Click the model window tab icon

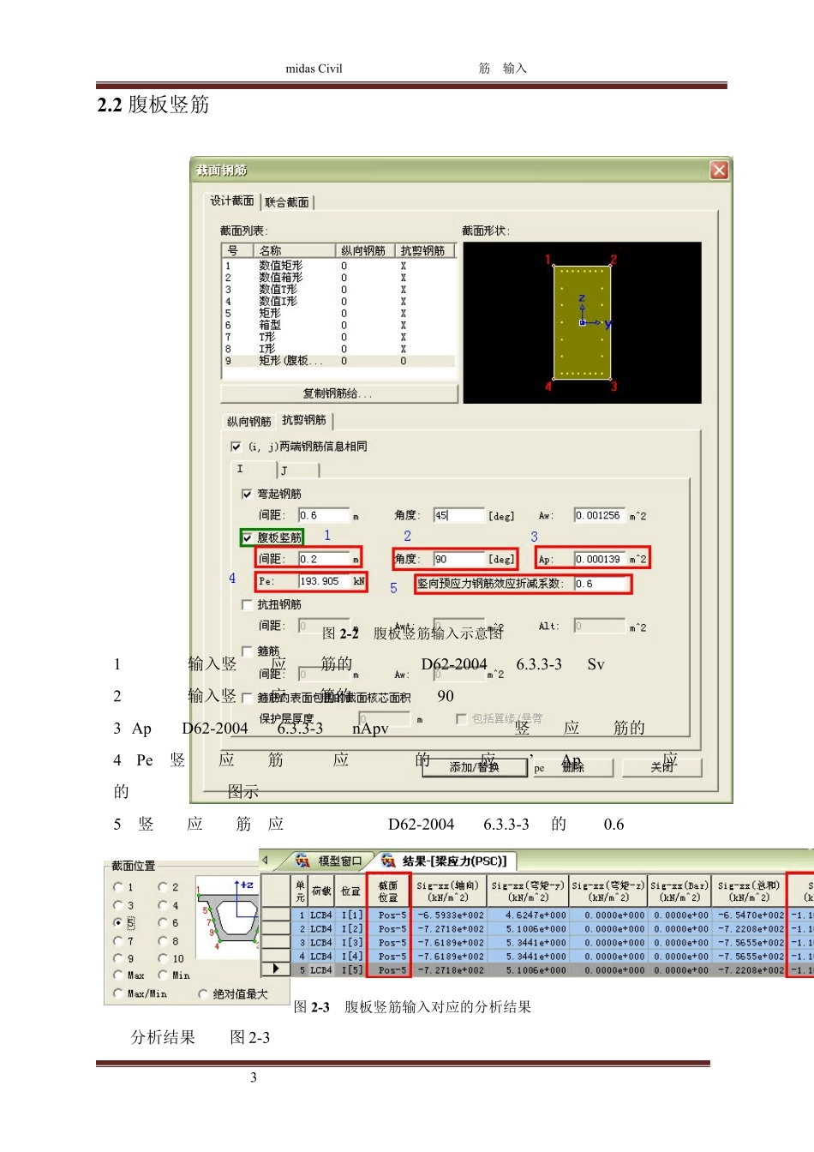click(302, 861)
